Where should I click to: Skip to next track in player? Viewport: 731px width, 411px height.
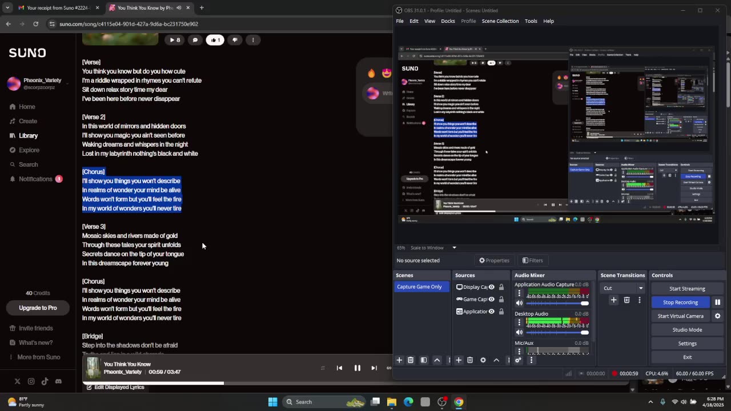pyautogui.click(x=374, y=368)
